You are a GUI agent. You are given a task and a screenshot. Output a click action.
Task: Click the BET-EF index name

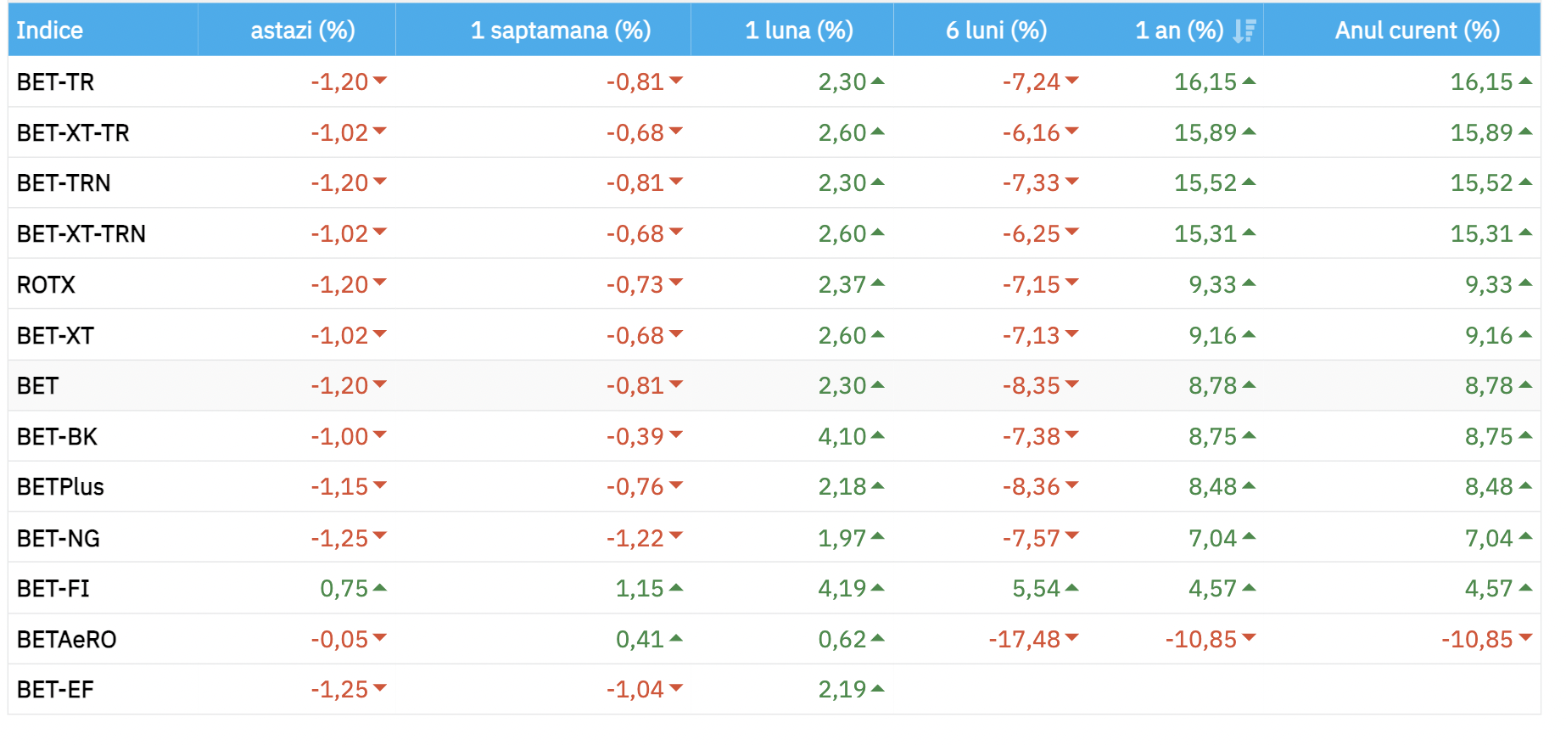pos(55,690)
